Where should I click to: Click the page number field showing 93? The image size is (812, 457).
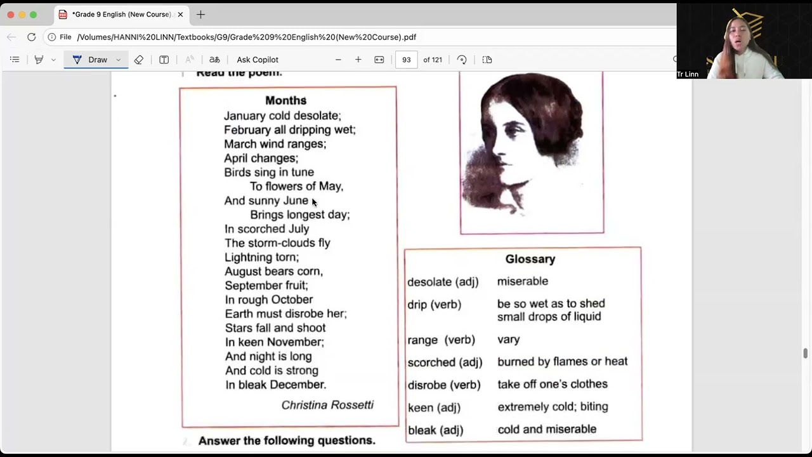coord(406,60)
